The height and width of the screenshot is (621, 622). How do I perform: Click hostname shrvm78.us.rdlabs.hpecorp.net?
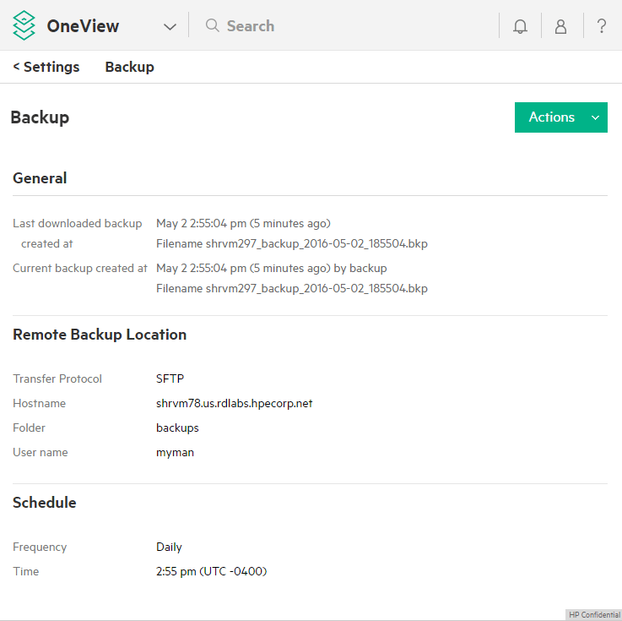pos(235,403)
